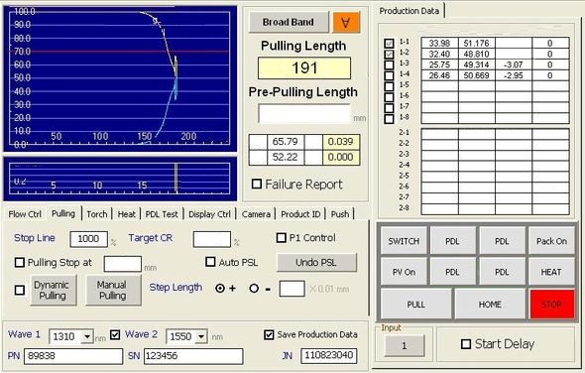
Task: Check the 1-3 production data row box
Action: [x=389, y=64]
